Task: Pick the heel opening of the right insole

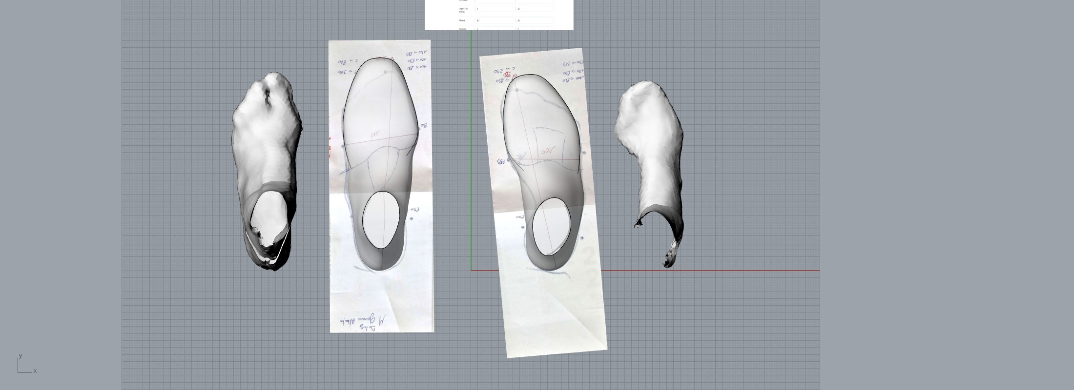Action: [x=551, y=226]
